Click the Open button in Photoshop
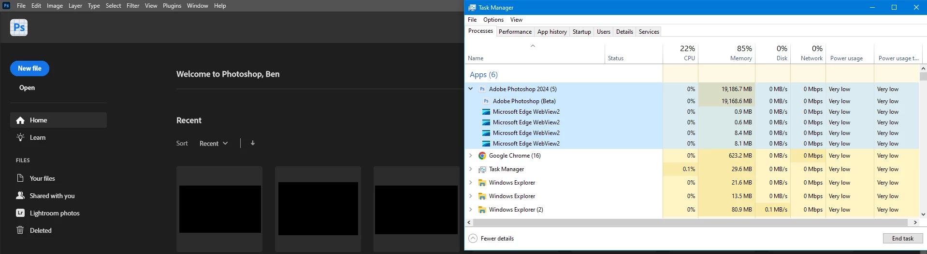This screenshot has width=927, height=254. [x=27, y=88]
